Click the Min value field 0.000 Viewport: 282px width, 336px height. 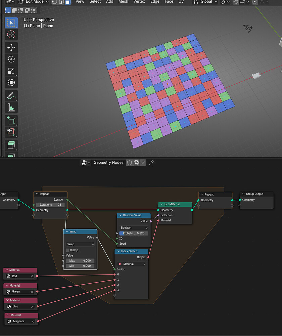coord(80,266)
